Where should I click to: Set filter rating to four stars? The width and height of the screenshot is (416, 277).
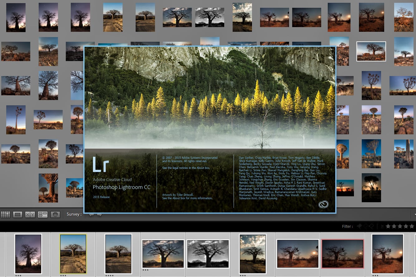(x=406, y=227)
